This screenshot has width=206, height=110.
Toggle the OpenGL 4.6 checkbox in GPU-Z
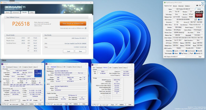click(195, 53)
